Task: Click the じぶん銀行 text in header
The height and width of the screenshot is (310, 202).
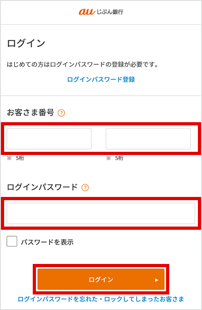Action: 110,12
